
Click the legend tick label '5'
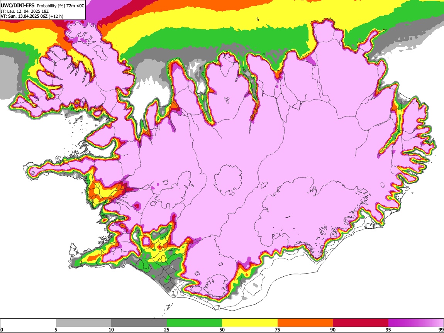tap(56, 330)
